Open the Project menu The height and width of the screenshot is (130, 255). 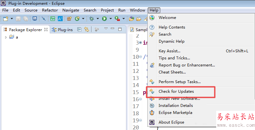107,10
